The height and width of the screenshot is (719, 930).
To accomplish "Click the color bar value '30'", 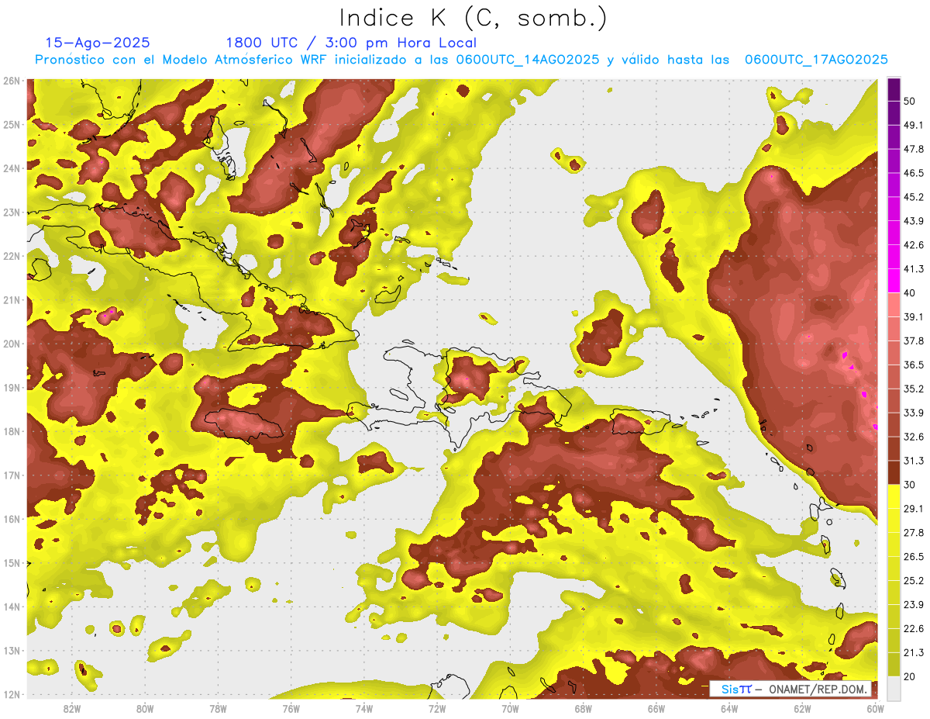I will coord(910,485).
